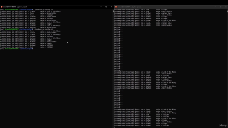Viewport: 228px width, 128px height.
Task: Click Produced line 'Jack … Twilight' in left terminal
Action: coord(27,47)
